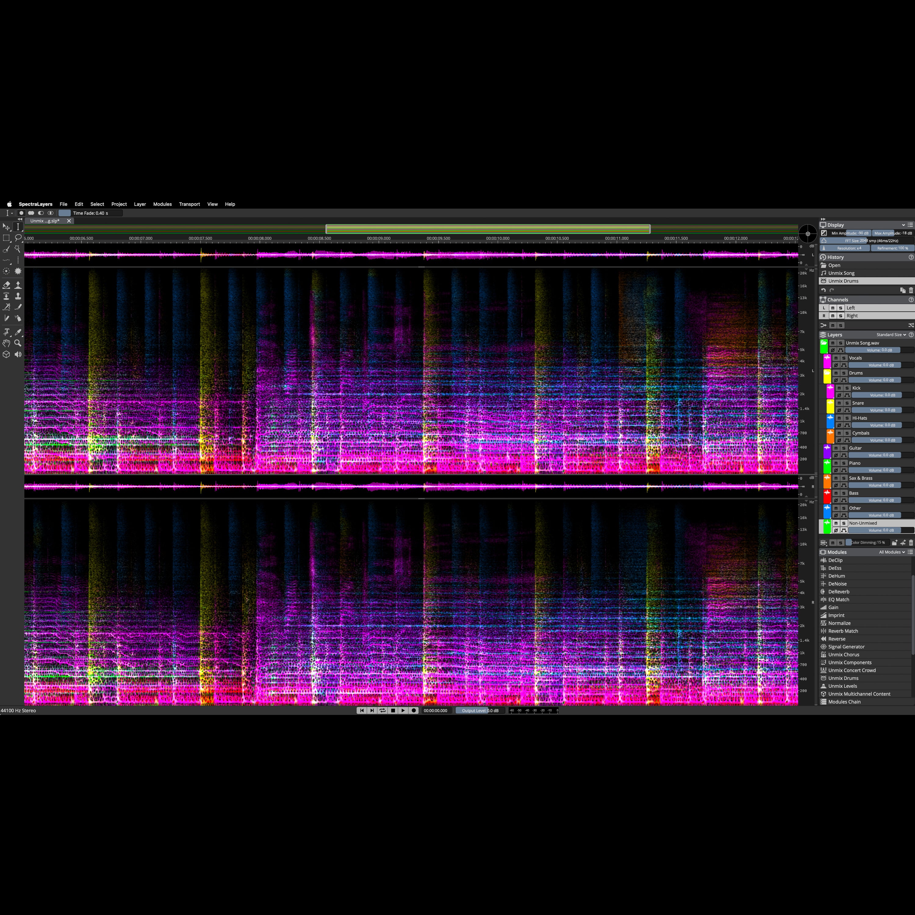Image resolution: width=915 pixels, height=915 pixels.
Task: Run the DeNoise module
Action: click(865, 584)
